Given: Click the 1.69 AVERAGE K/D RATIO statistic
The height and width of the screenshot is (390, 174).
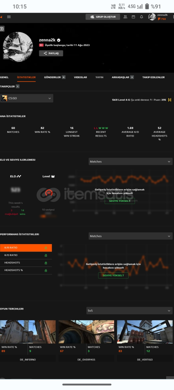Looking at the screenshot, I should [130, 132].
